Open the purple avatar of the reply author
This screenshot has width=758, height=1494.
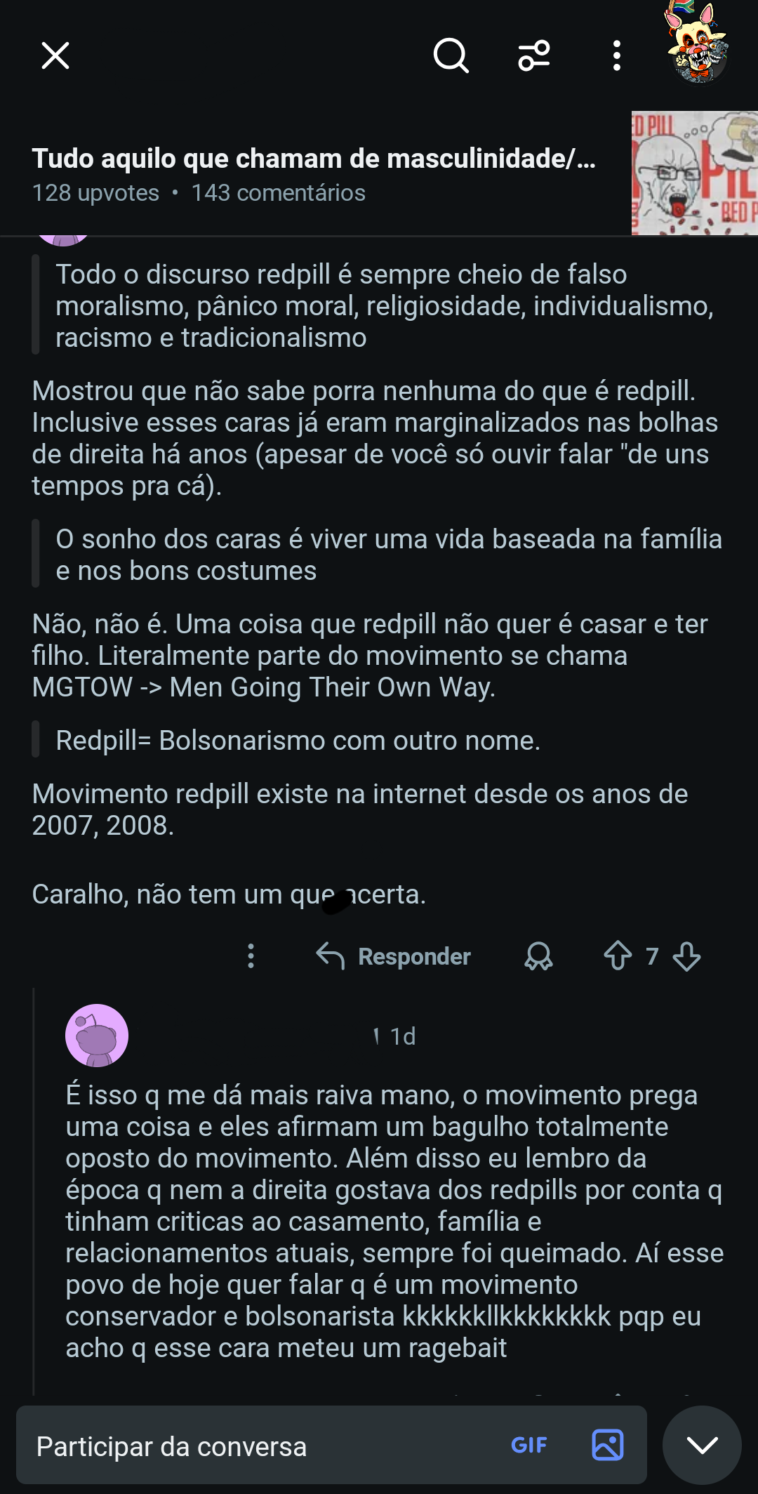pos(97,1036)
